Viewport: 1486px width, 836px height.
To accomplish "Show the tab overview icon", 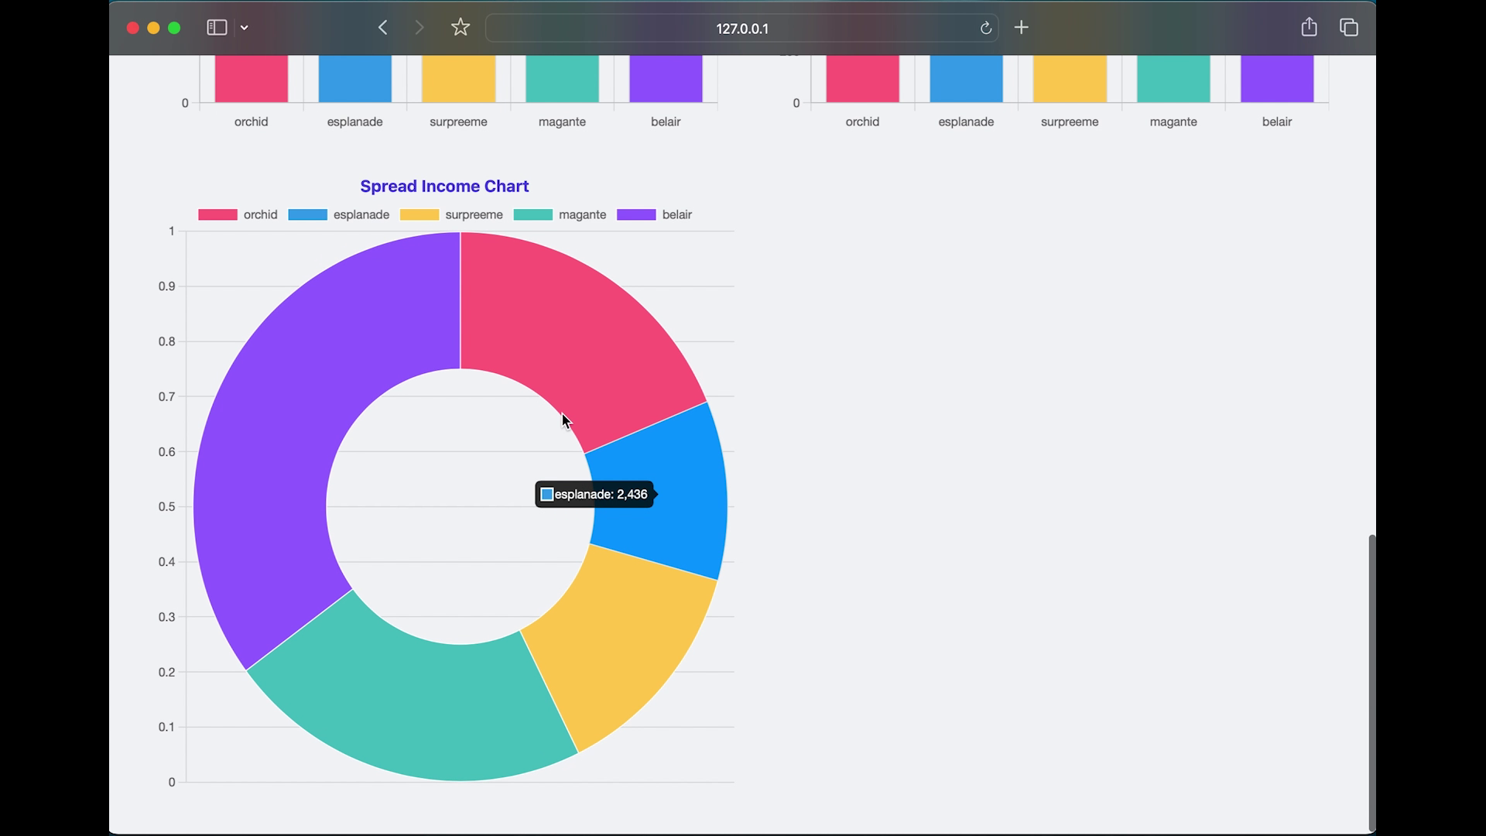I will (x=1348, y=27).
